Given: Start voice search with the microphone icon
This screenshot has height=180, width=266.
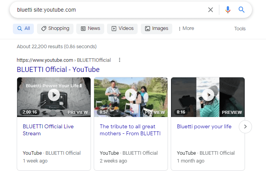Looking at the screenshot, I should (x=228, y=10).
